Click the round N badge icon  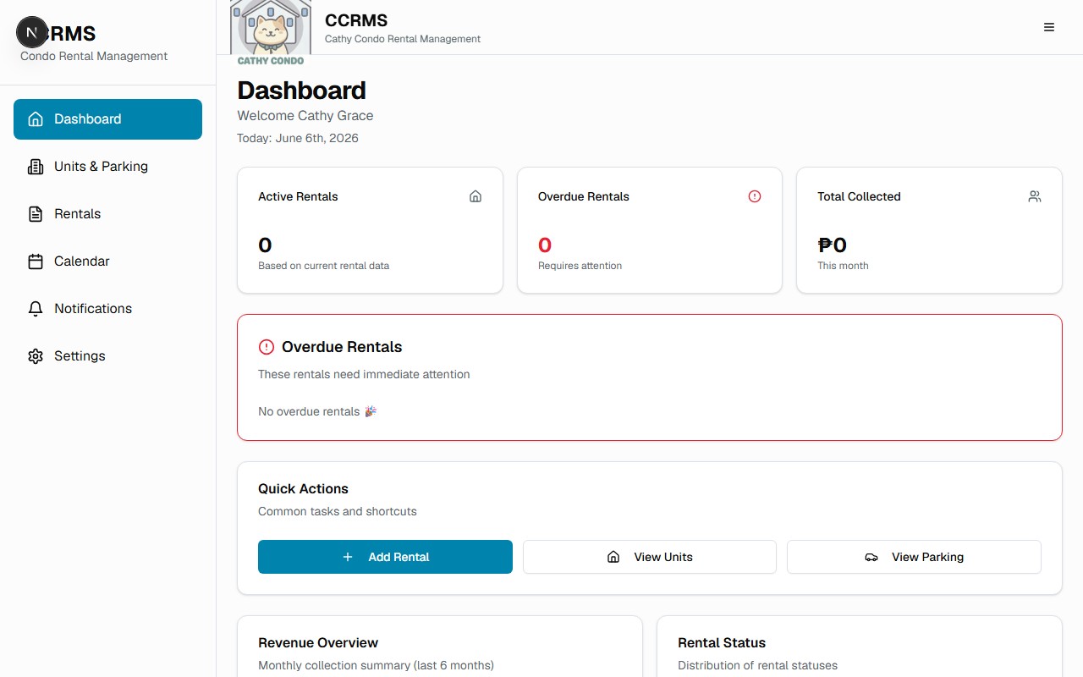click(x=32, y=33)
